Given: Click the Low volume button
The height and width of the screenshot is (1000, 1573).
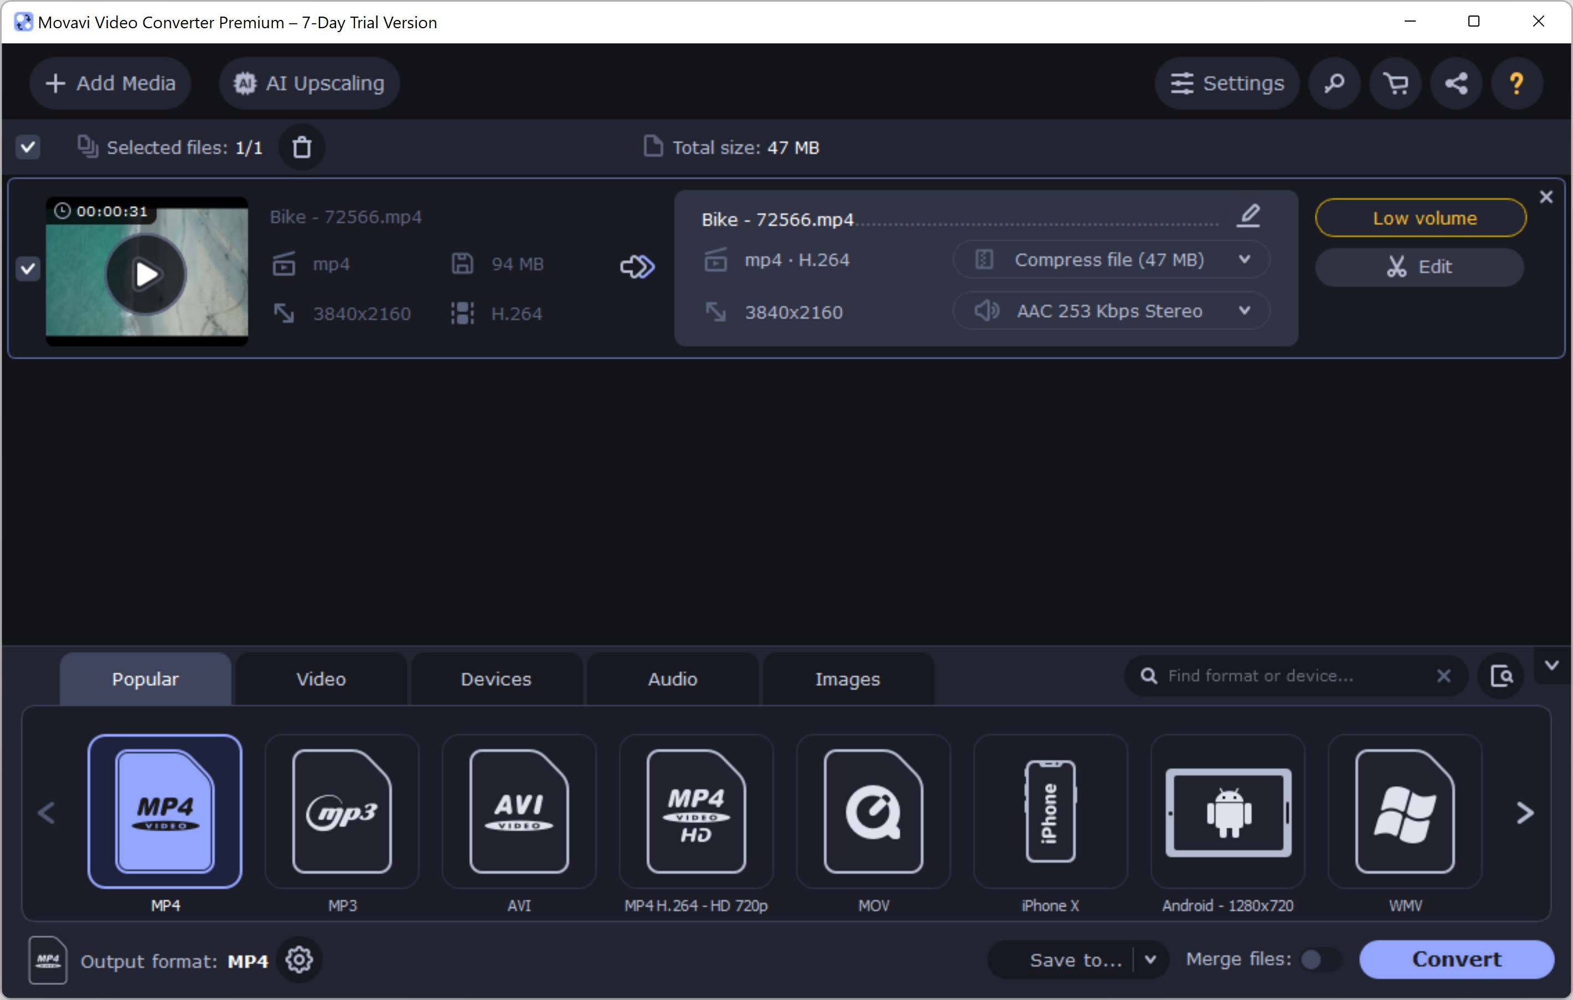Looking at the screenshot, I should tap(1423, 218).
